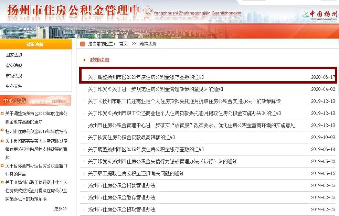This screenshot has height=216, width=339.
Task: Click the arrow bullet beside 政策法规 heading
Action: tap(85, 60)
